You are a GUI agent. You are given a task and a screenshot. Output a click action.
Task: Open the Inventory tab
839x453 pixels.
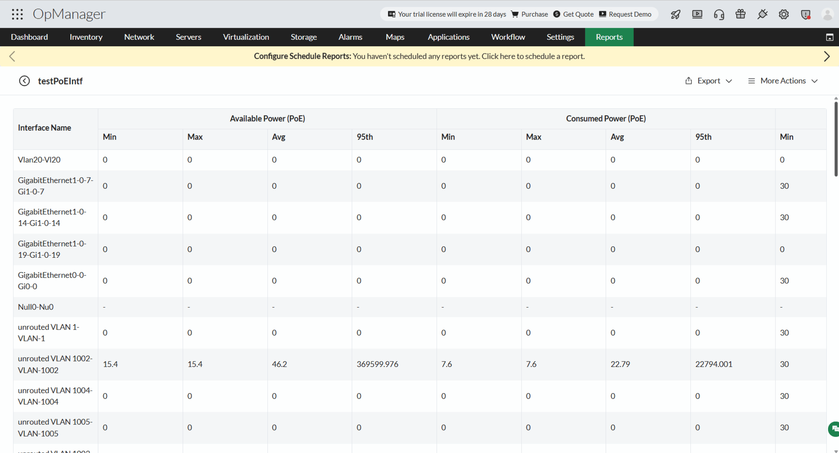(x=86, y=37)
